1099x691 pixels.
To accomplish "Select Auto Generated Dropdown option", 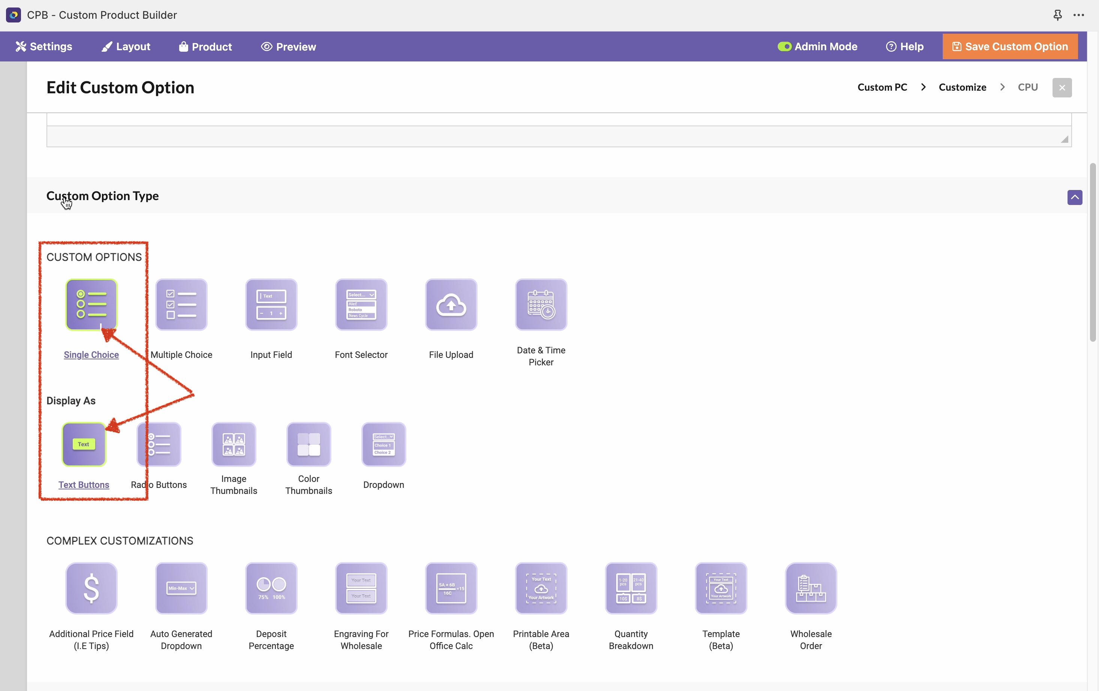I will click(x=181, y=588).
